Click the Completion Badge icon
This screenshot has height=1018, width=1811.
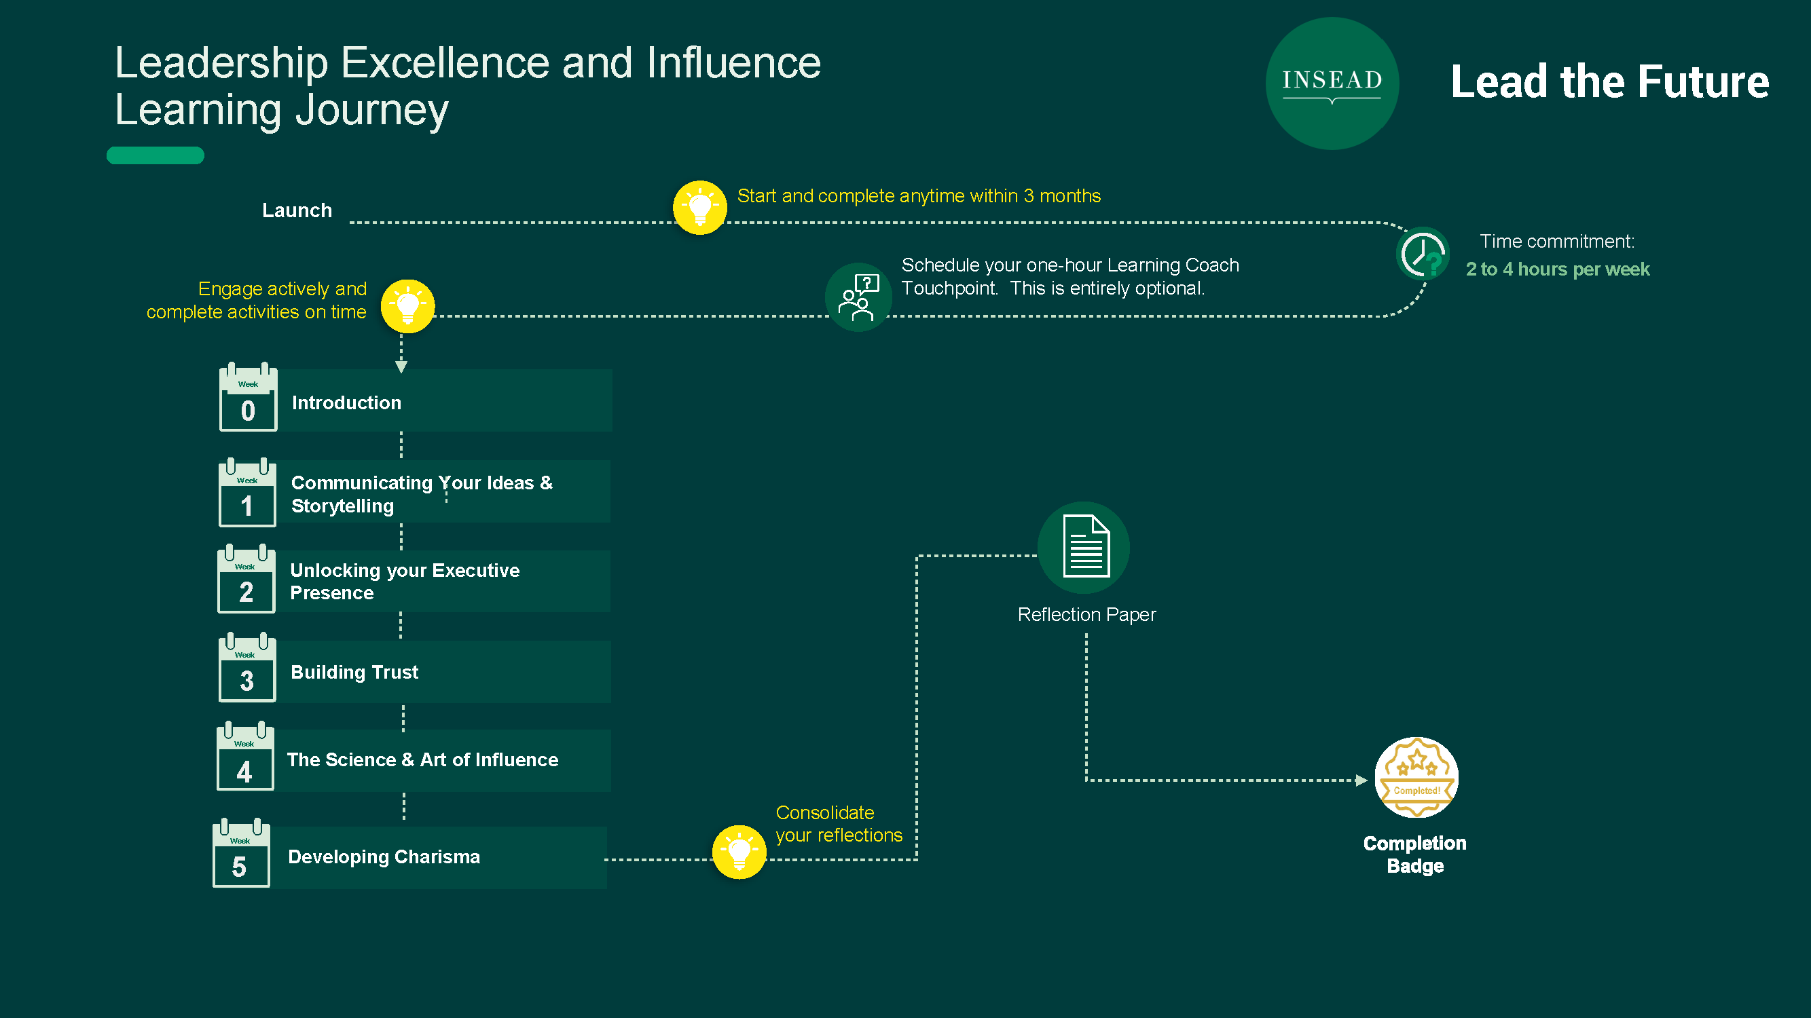coord(1416,778)
